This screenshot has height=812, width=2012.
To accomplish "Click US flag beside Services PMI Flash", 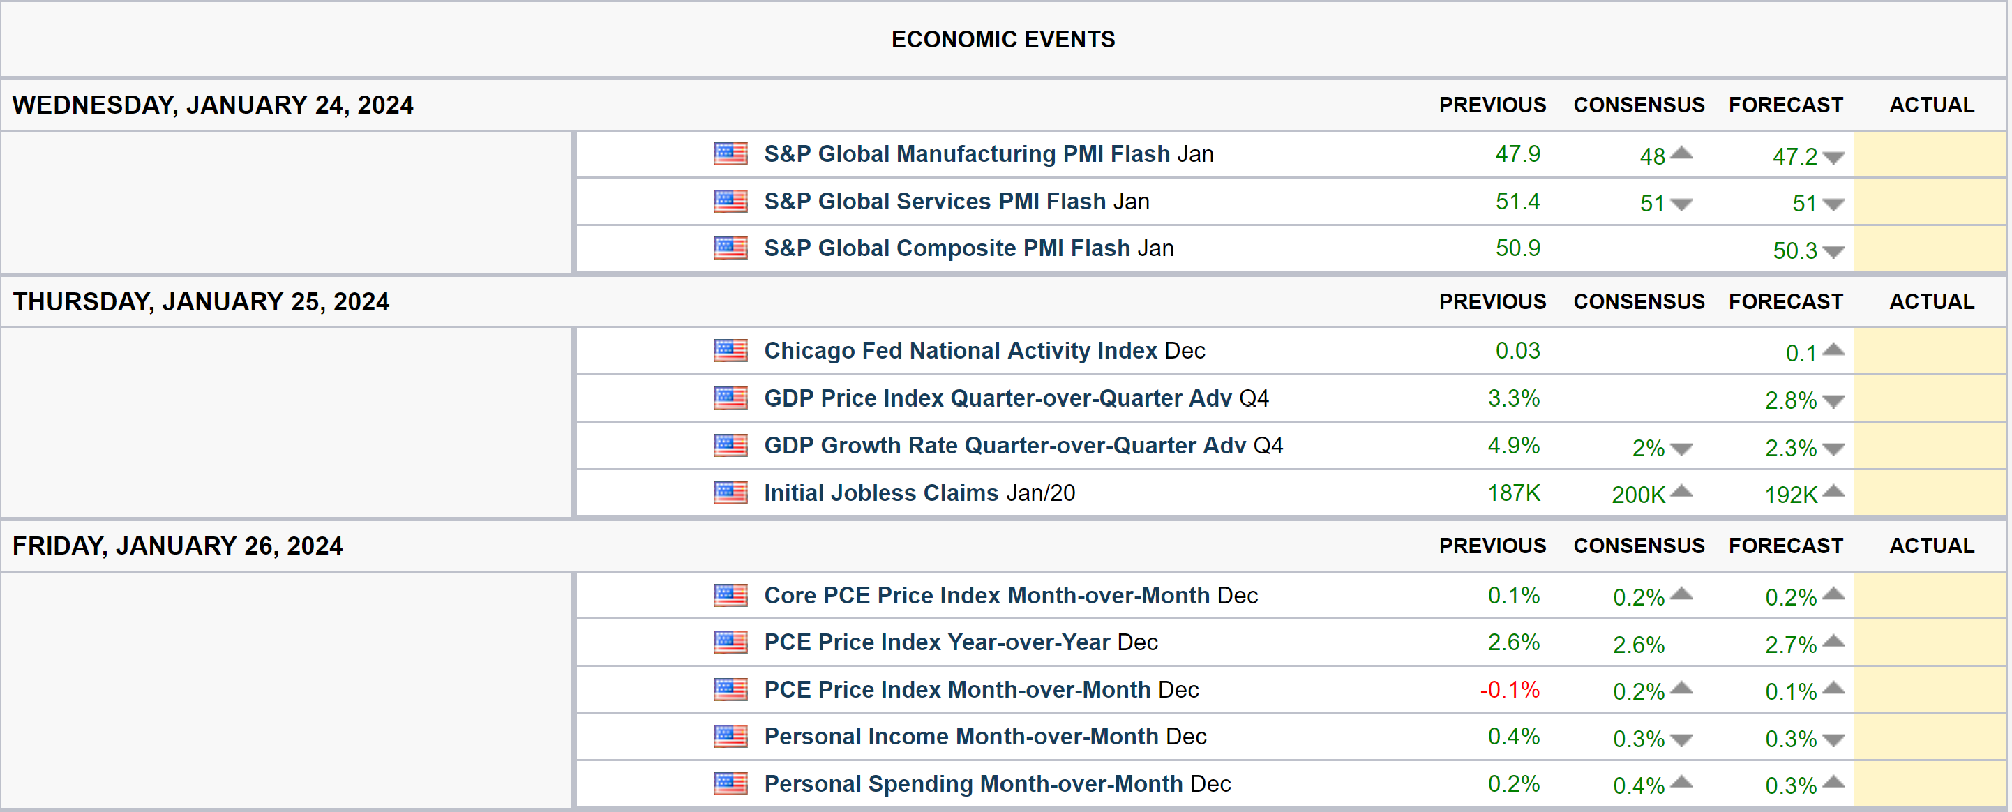I will tap(730, 202).
